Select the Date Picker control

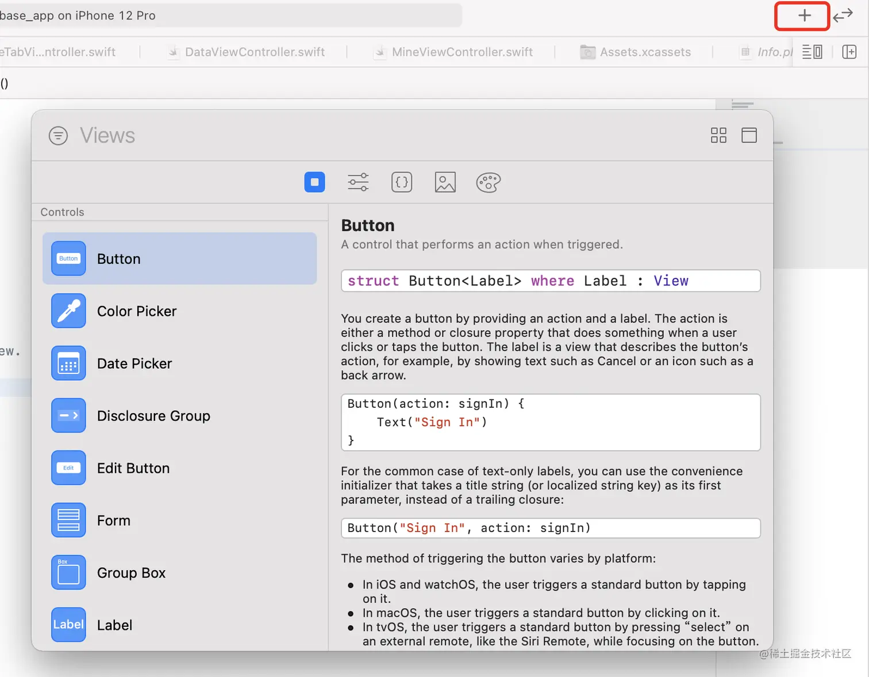[180, 364]
